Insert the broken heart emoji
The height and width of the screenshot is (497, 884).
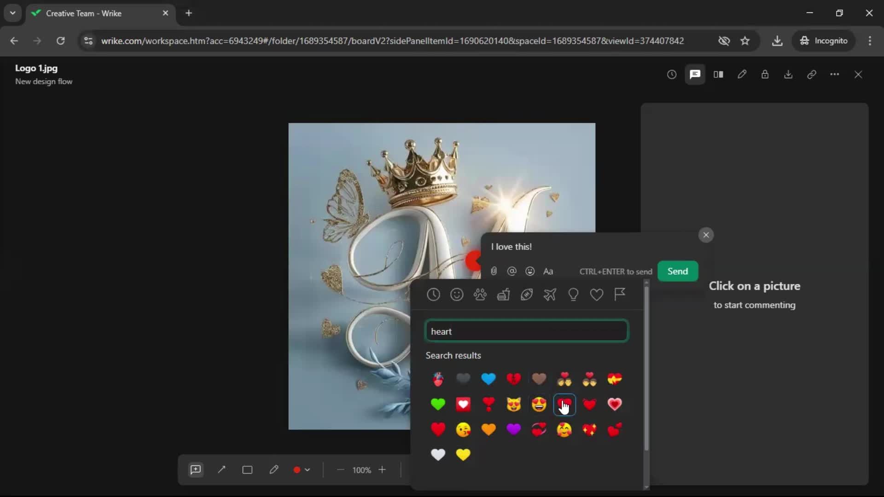tap(514, 379)
